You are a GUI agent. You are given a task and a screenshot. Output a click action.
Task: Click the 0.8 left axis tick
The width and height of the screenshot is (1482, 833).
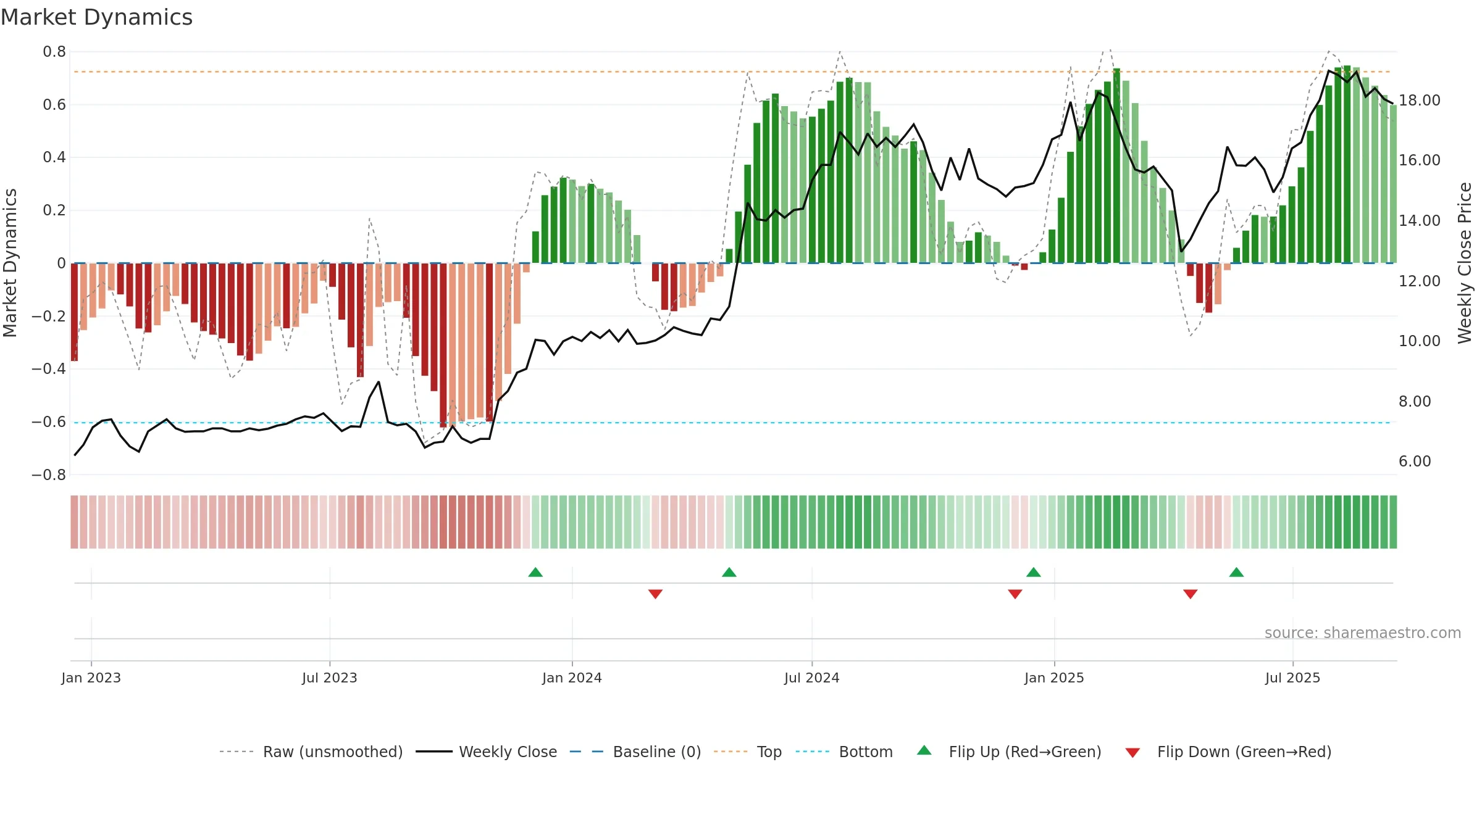54,52
